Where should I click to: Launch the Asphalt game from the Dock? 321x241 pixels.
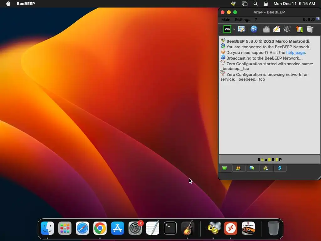(x=248, y=228)
